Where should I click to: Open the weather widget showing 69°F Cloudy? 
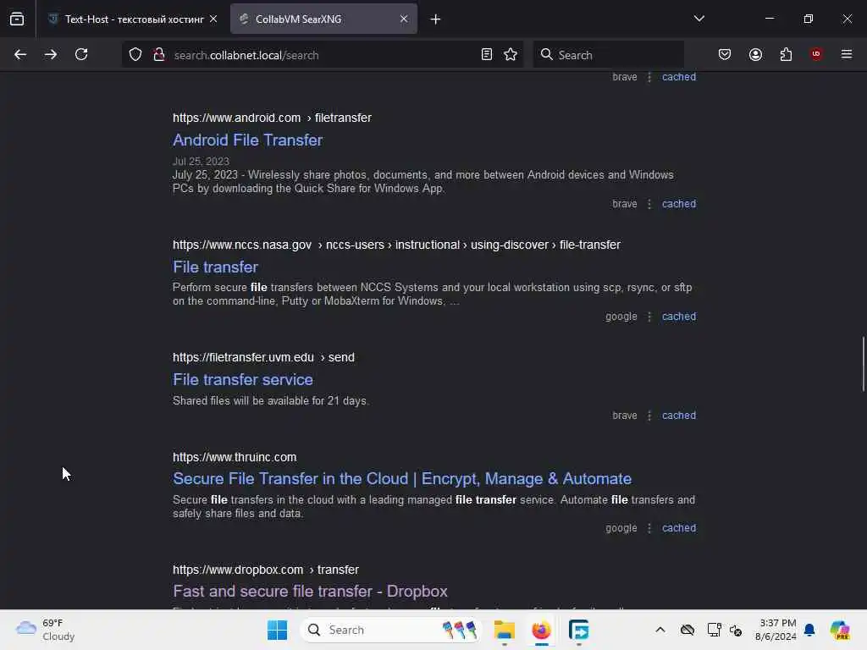[45, 630]
